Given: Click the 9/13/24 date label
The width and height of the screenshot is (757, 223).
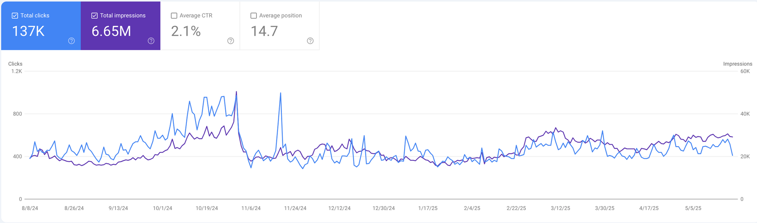Looking at the screenshot, I should [118, 208].
